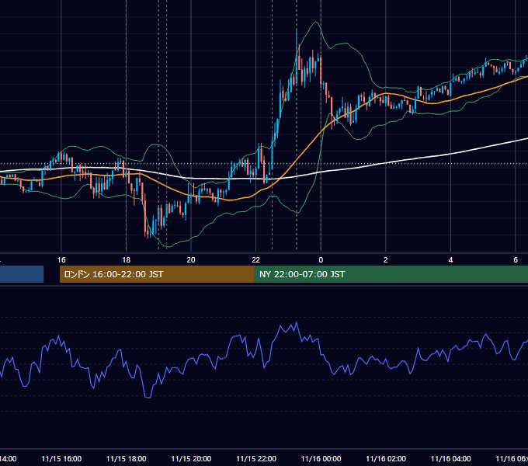The width and height of the screenshot is (528, 466).
Task: Click the 16 hour label on chart axis
Action: 61,260
